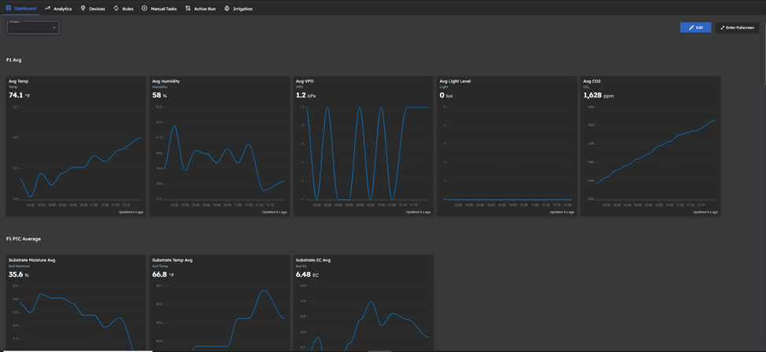
Task: Click the horizontal scrollbar at bottom
Action: click(x=379, y=350)
